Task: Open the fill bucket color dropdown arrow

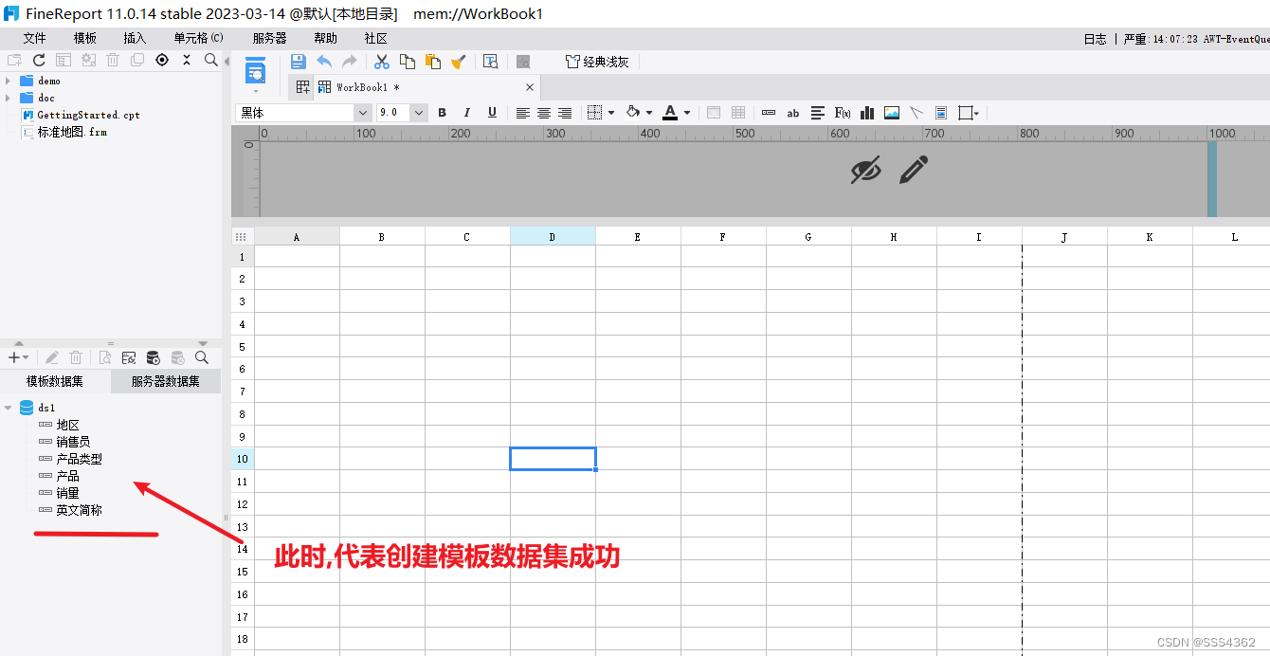Action: (649, 113)
